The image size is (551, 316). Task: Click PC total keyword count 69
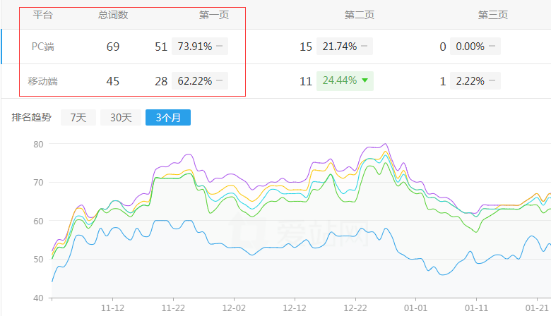point(113,47)
